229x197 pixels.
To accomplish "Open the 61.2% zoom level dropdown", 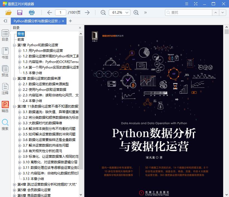I will 127,13.
